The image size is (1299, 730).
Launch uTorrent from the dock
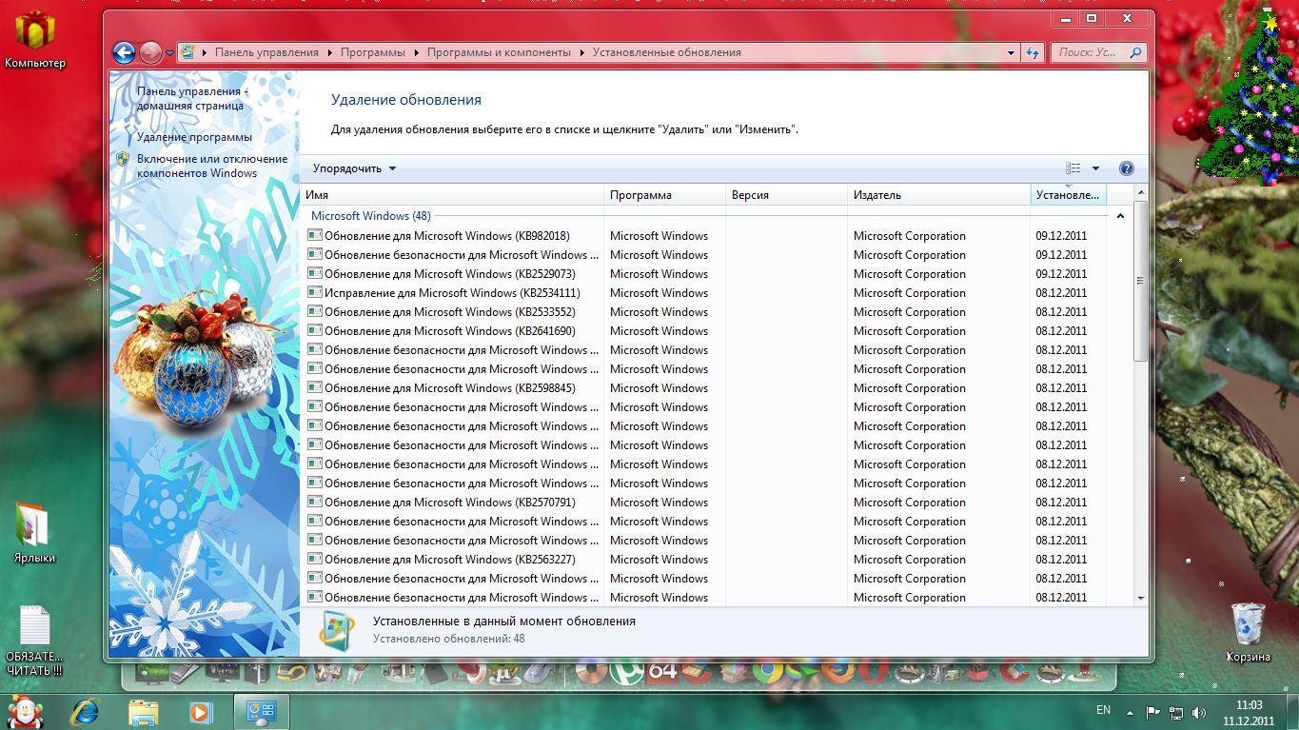(625, 671)
